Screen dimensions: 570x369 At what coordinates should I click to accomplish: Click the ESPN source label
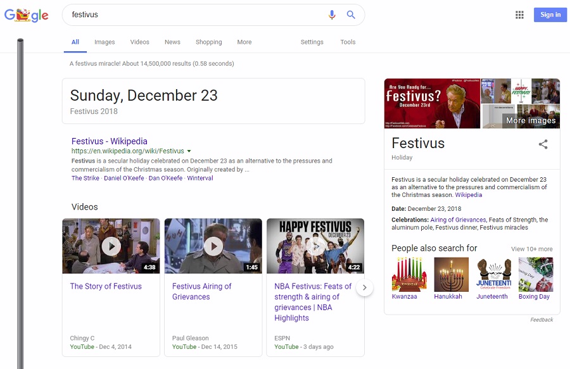(282, 338)
